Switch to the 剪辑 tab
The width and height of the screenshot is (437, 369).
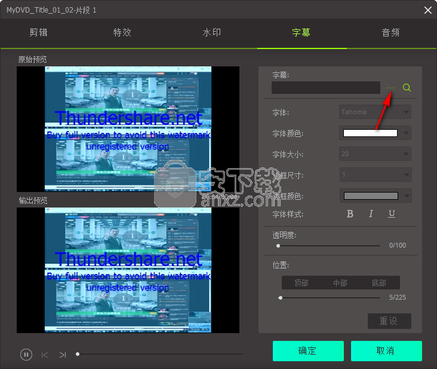coord(38,33)
